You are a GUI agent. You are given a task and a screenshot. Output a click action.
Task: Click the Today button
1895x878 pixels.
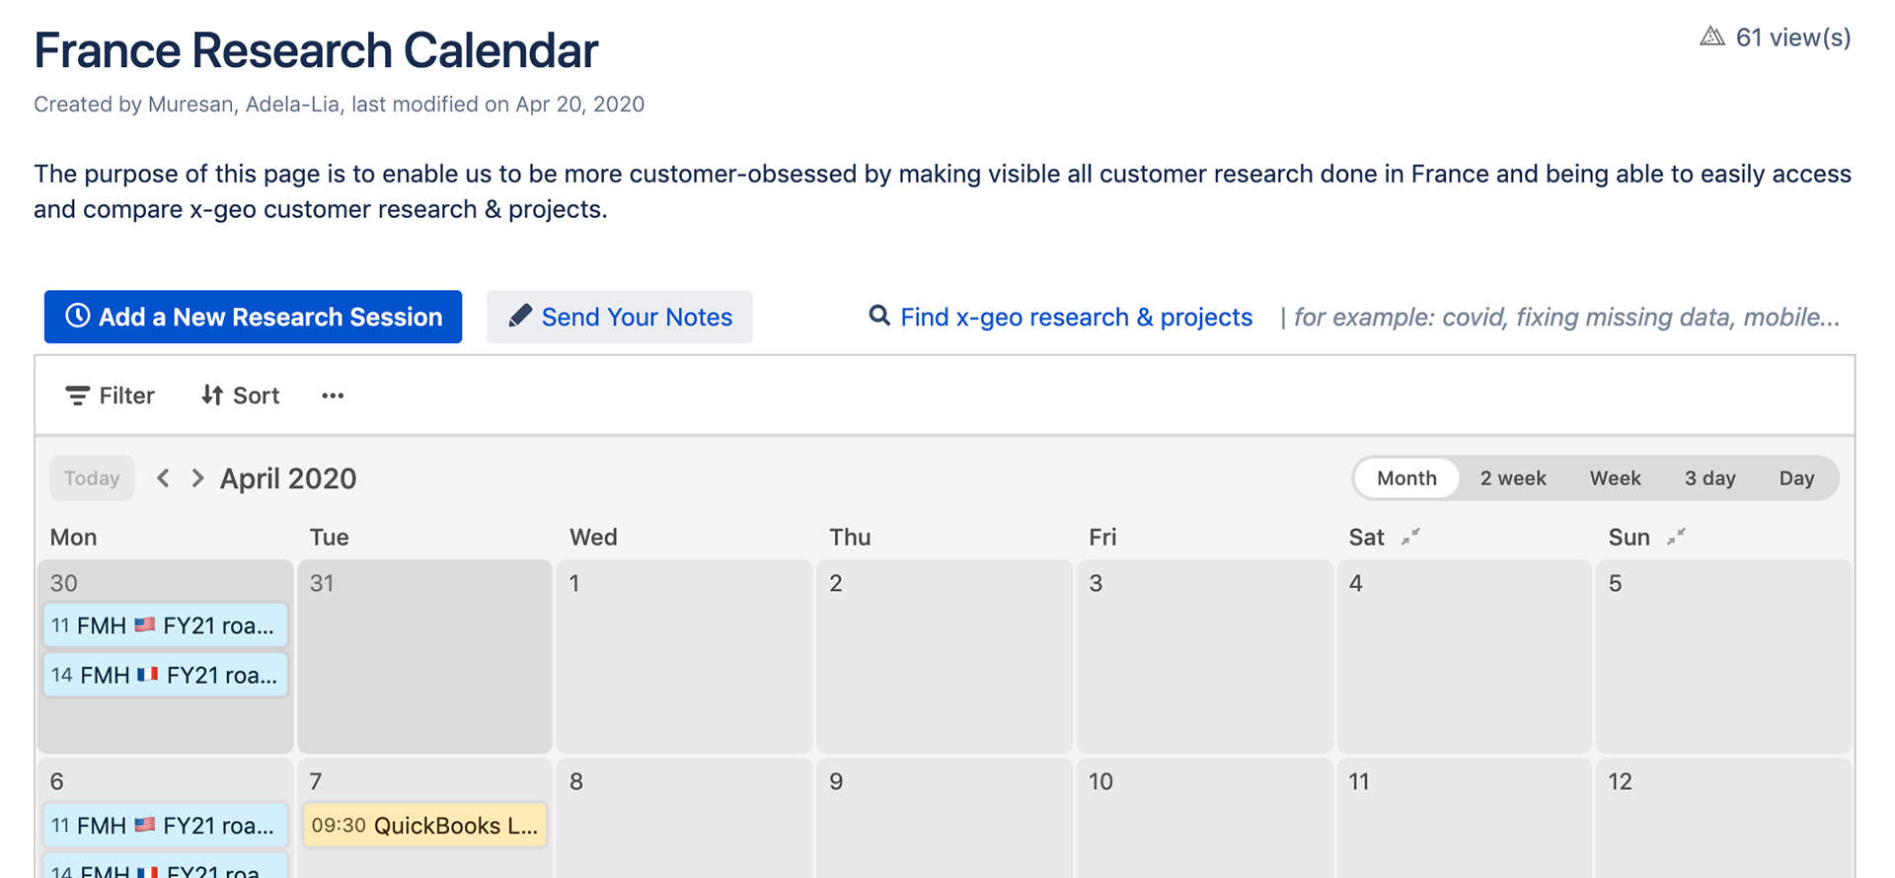pyautogui.click(x=92, y=478)
